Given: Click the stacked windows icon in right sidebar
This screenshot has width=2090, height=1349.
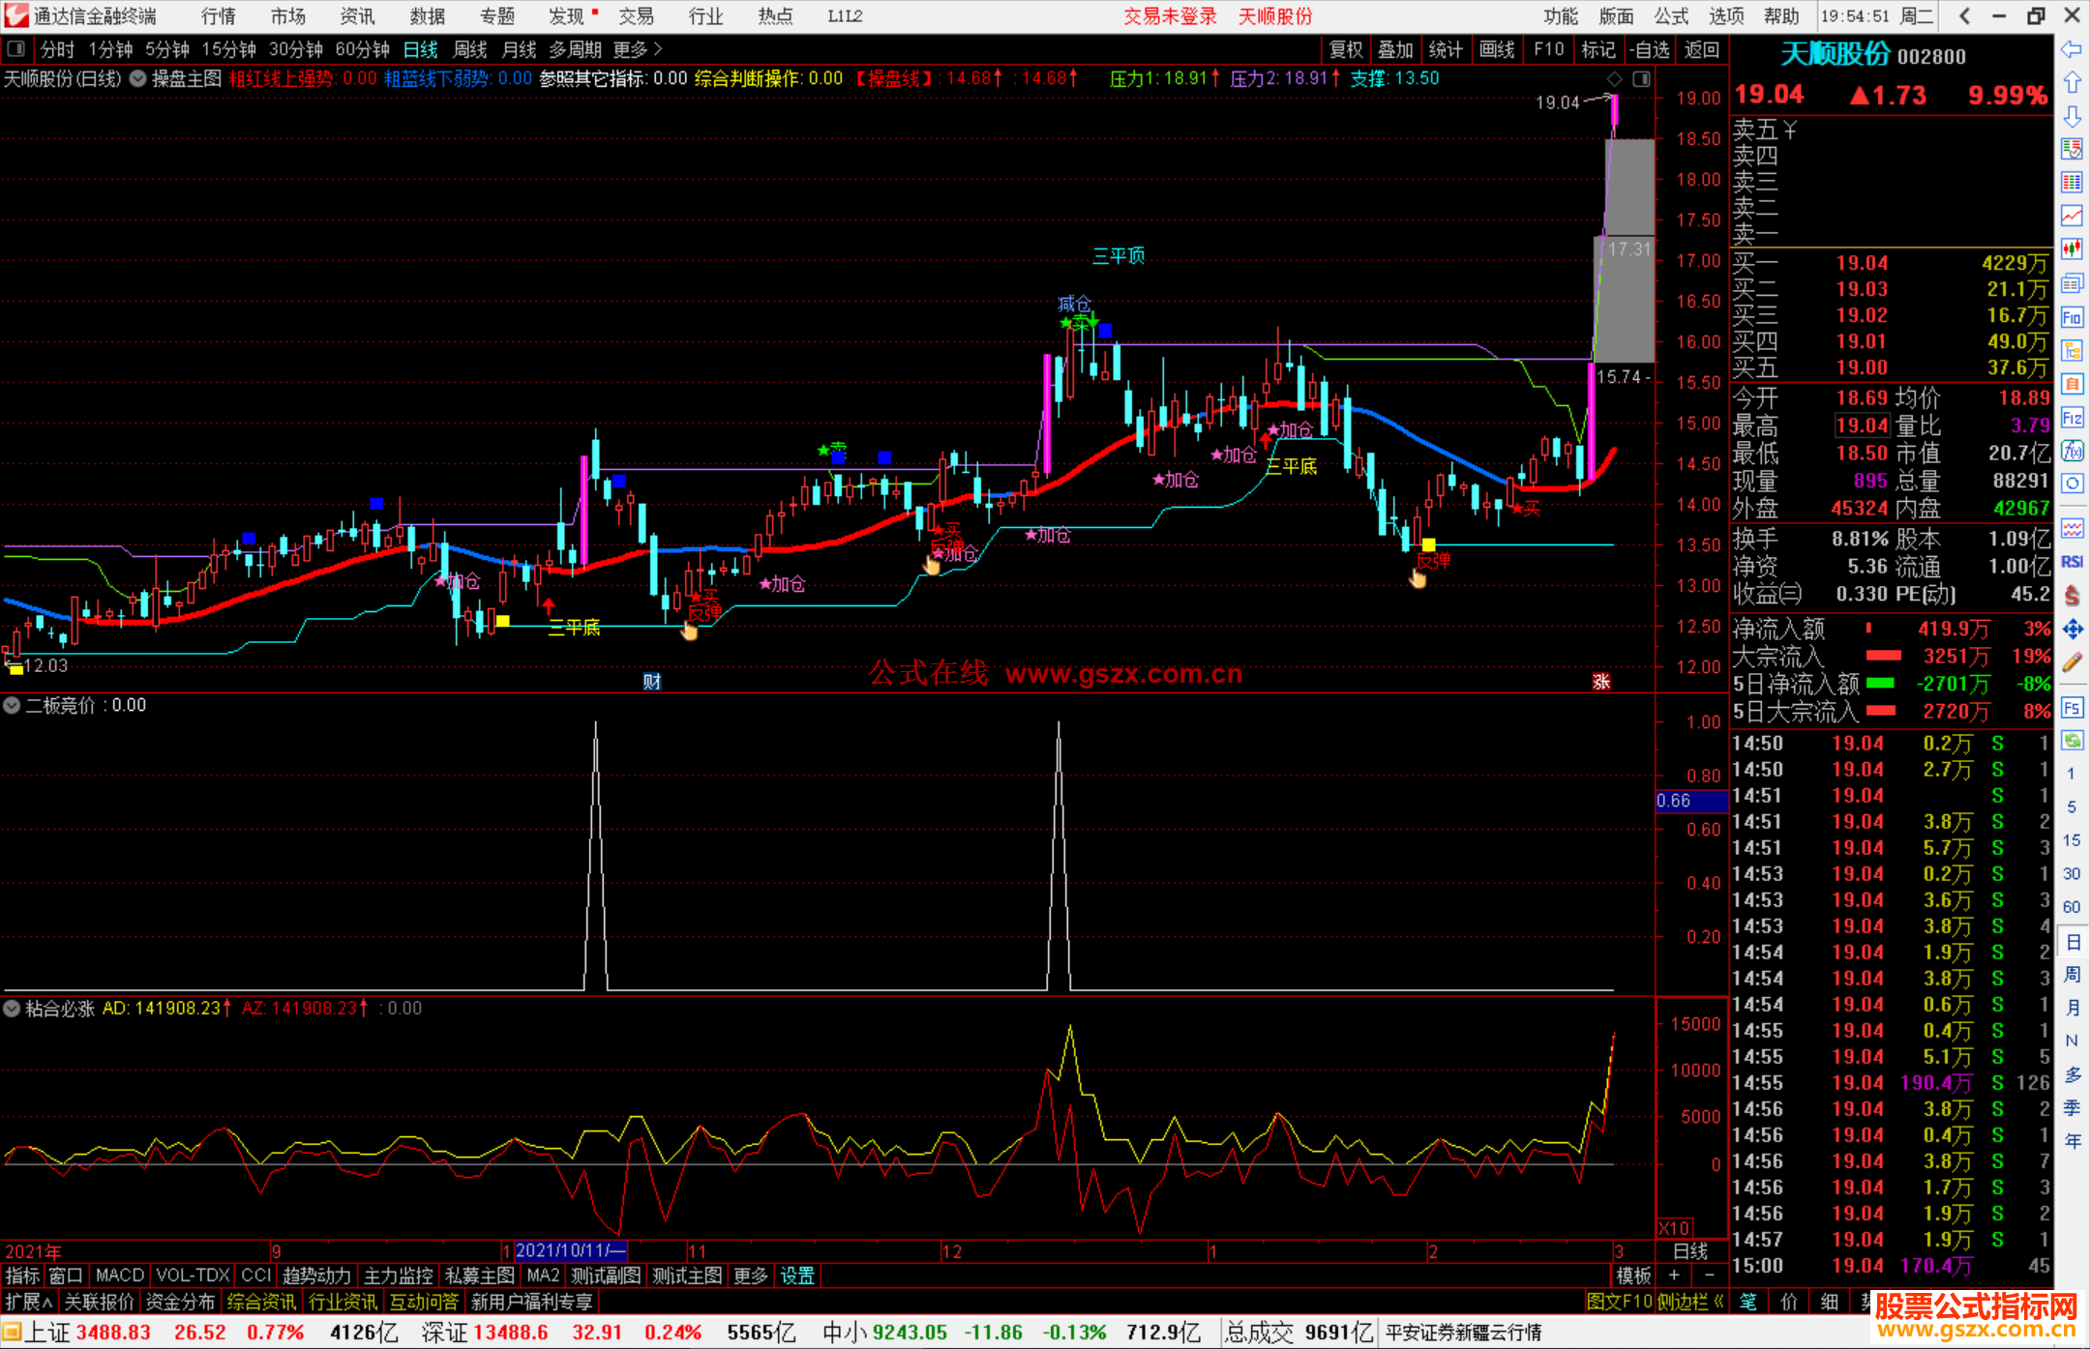Looking at the screenshot, I should point(2072,283).
